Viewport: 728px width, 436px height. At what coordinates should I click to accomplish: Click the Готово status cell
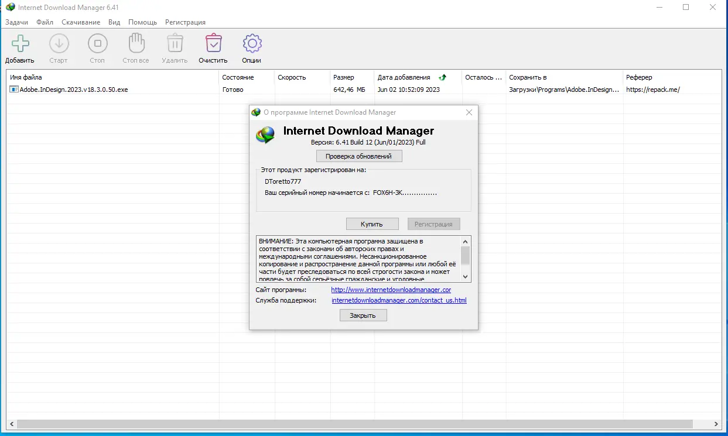coord(233,90)
